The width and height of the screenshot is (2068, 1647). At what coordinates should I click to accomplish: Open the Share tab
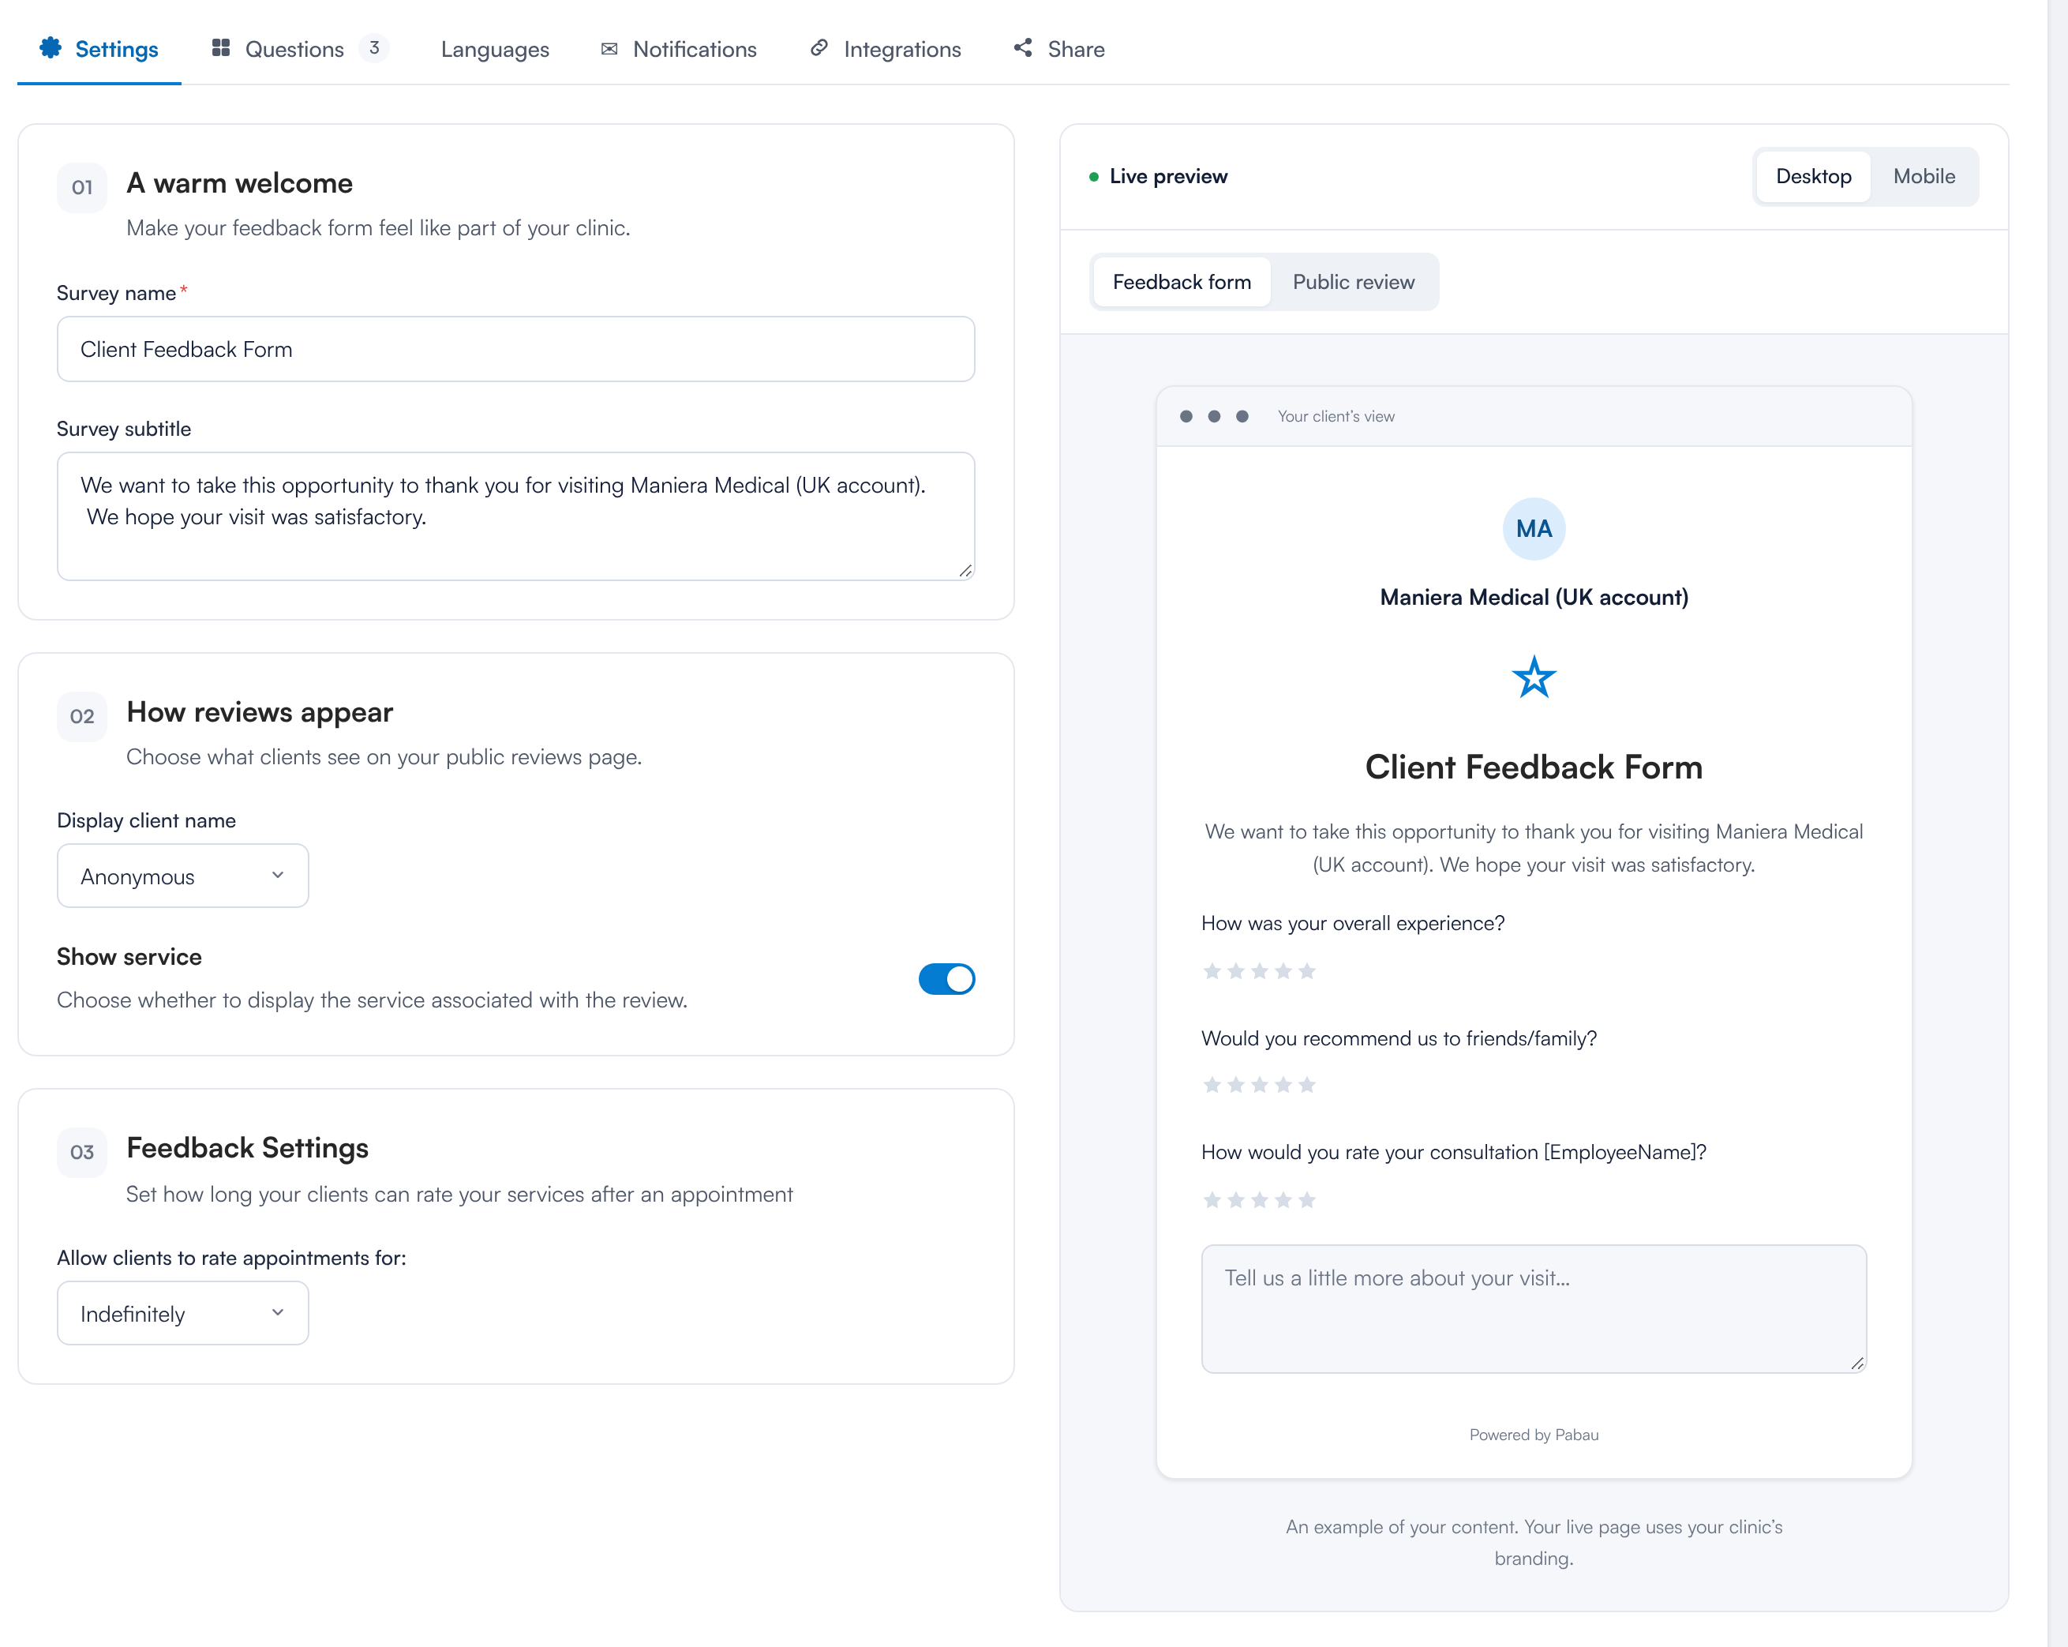click(x=1059, y=49)
